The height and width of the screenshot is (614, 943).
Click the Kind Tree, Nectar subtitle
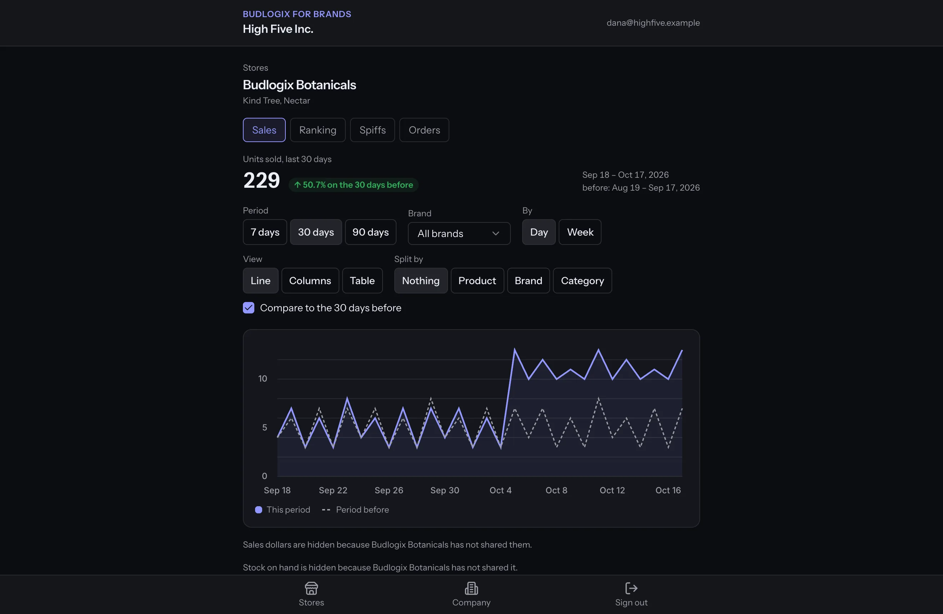tap(276, 101)
